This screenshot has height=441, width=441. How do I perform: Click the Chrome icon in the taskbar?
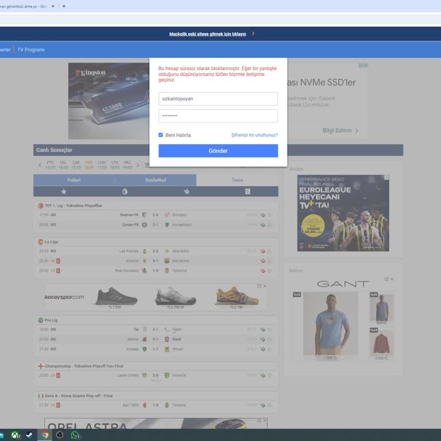(45, 435)
